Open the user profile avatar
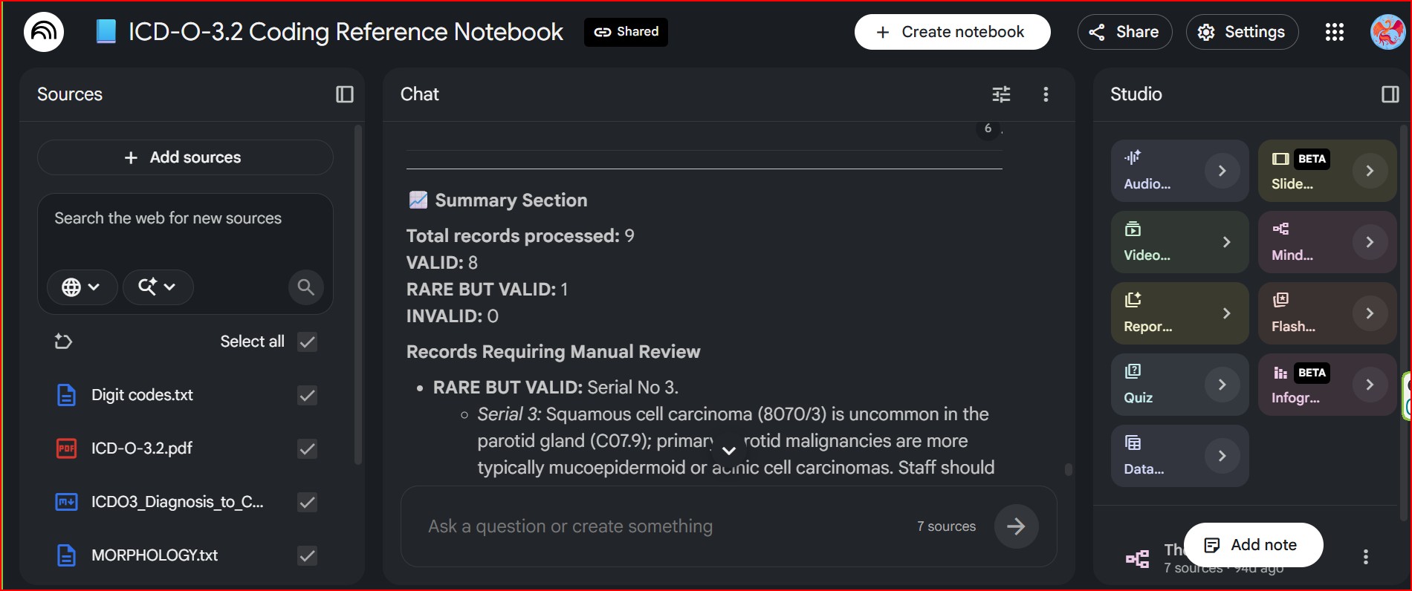 [1387, 32]
